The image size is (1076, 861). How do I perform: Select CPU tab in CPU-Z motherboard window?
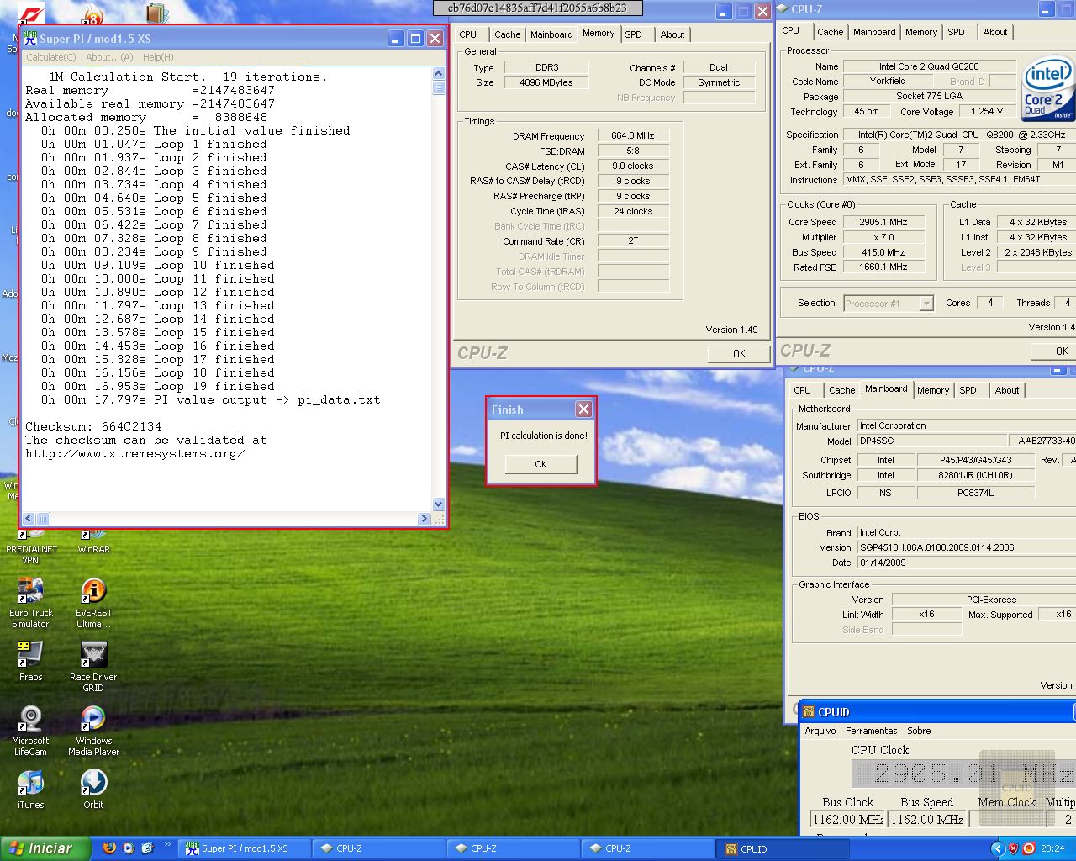[x=803, y=390]
